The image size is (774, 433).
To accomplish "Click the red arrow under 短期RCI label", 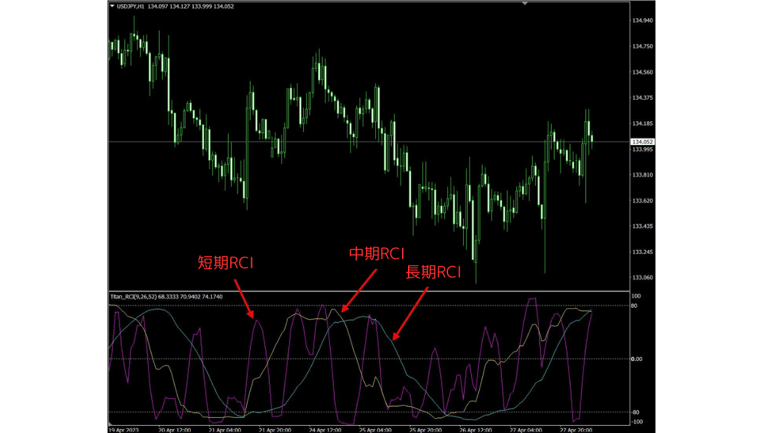I will pyautogui.click(x=241, y=297).
